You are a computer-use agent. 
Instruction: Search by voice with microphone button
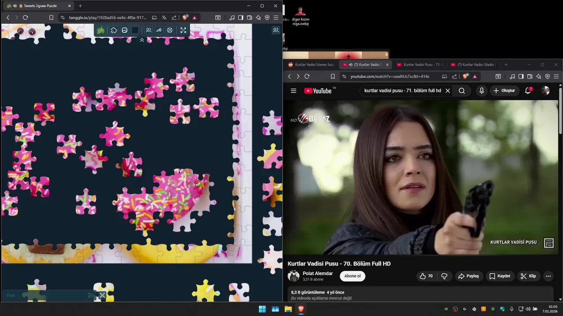pyautogui.click(x=482, y=91)
